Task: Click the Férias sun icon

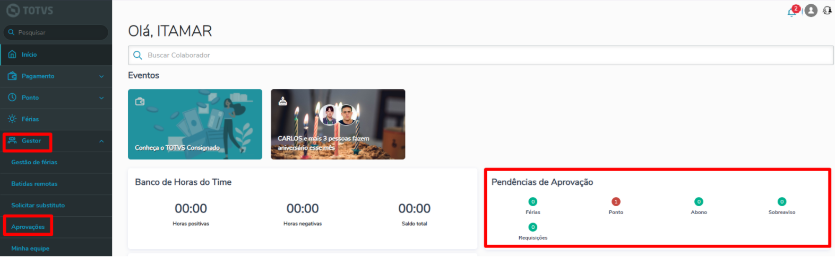Action: point(12,119)
